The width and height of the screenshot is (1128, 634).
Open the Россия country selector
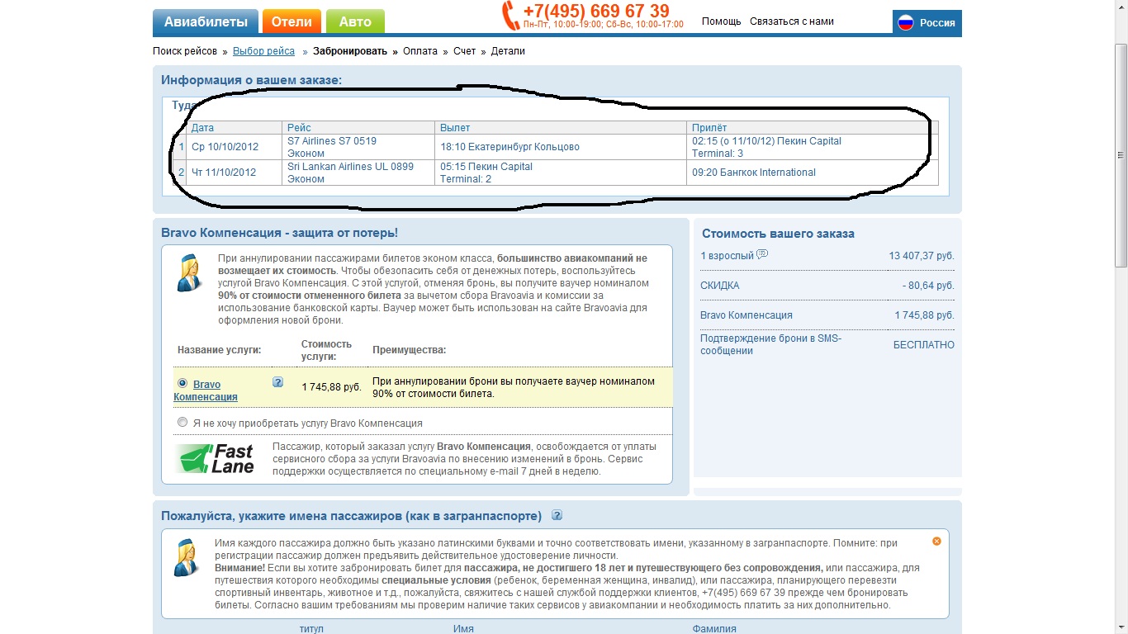[x=927, y=22]
